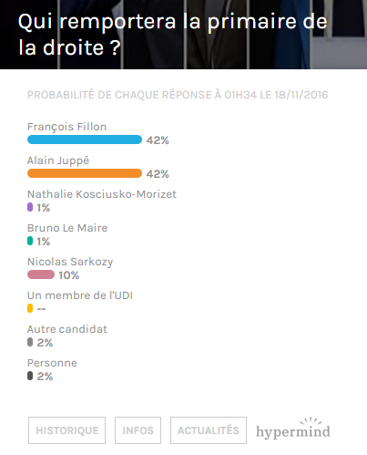Click the hypermind logo
The height and width of the screenshot is (455, 367).
[293, 429]
